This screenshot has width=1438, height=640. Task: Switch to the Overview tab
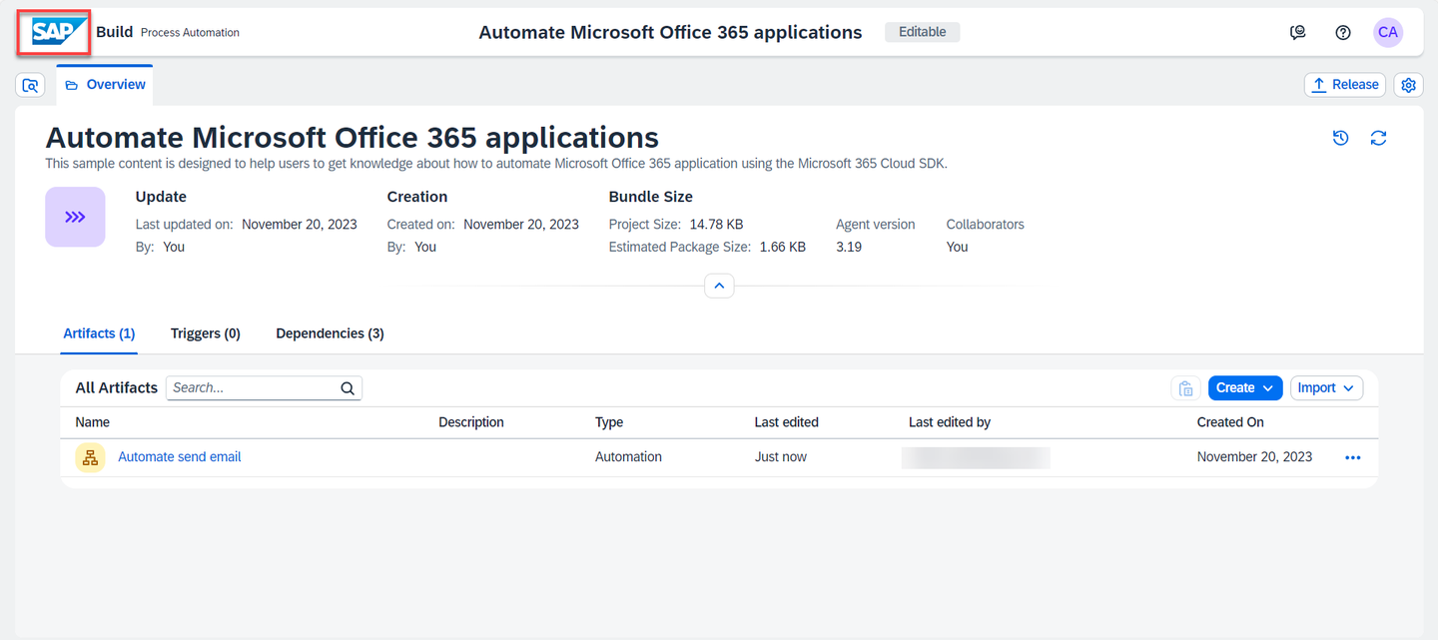point(105,85)
